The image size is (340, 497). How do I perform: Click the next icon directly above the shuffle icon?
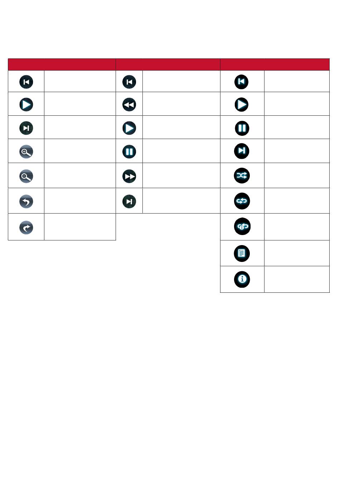click(x=242, y=151)
